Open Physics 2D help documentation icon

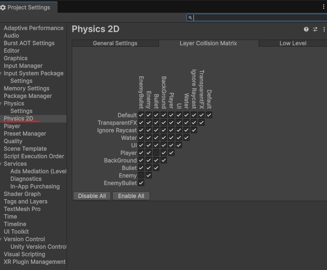pos(306,29)
